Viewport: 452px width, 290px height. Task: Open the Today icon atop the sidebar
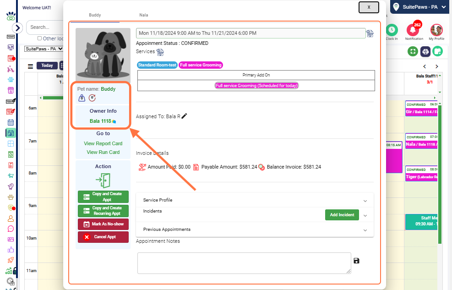pyautogui.click(x=11, y=37)
